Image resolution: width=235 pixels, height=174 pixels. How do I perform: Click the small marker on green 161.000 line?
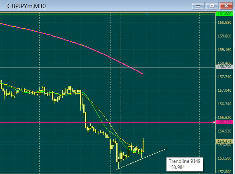(x=147, y=14)
